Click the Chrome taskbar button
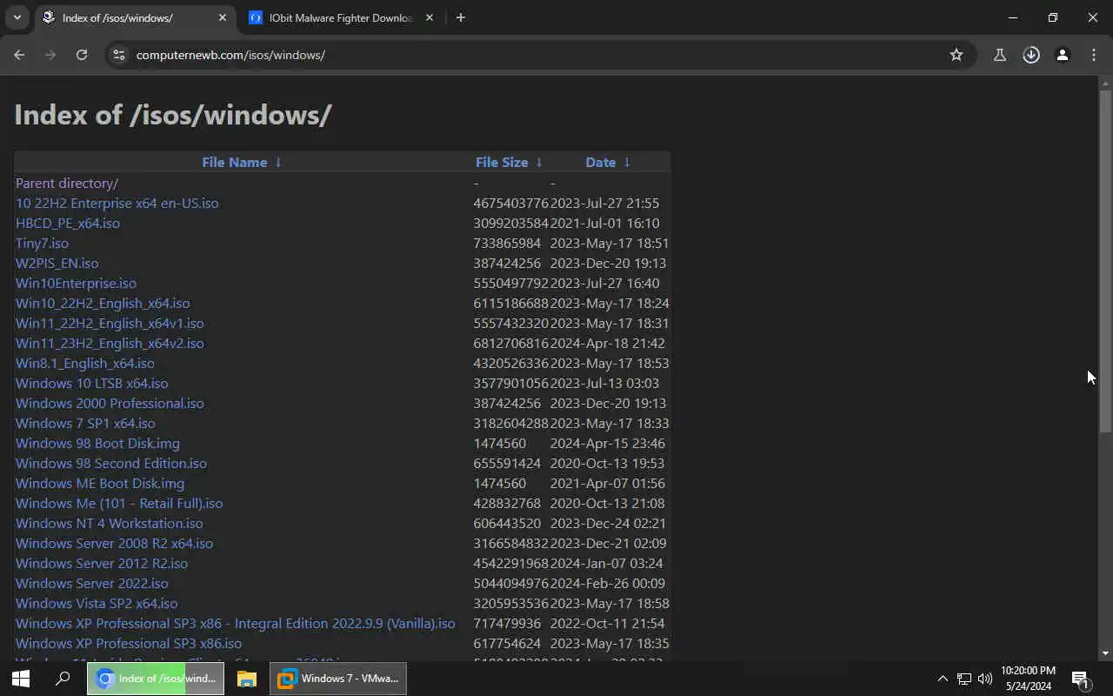The image size is (1113, 696). (x=156, y=679)
